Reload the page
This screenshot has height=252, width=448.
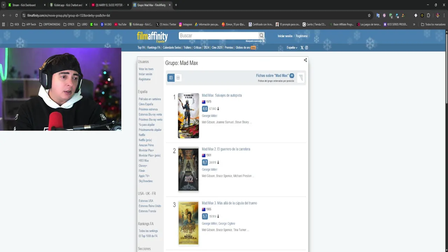click(x=16, y=15)
